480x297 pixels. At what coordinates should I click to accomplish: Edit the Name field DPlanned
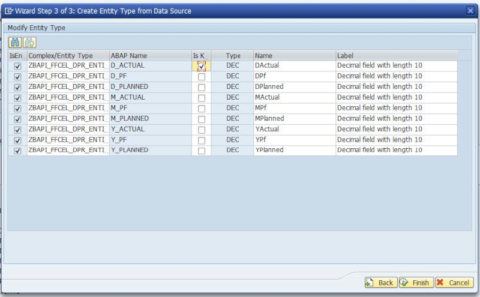click(x=294, y=87)
